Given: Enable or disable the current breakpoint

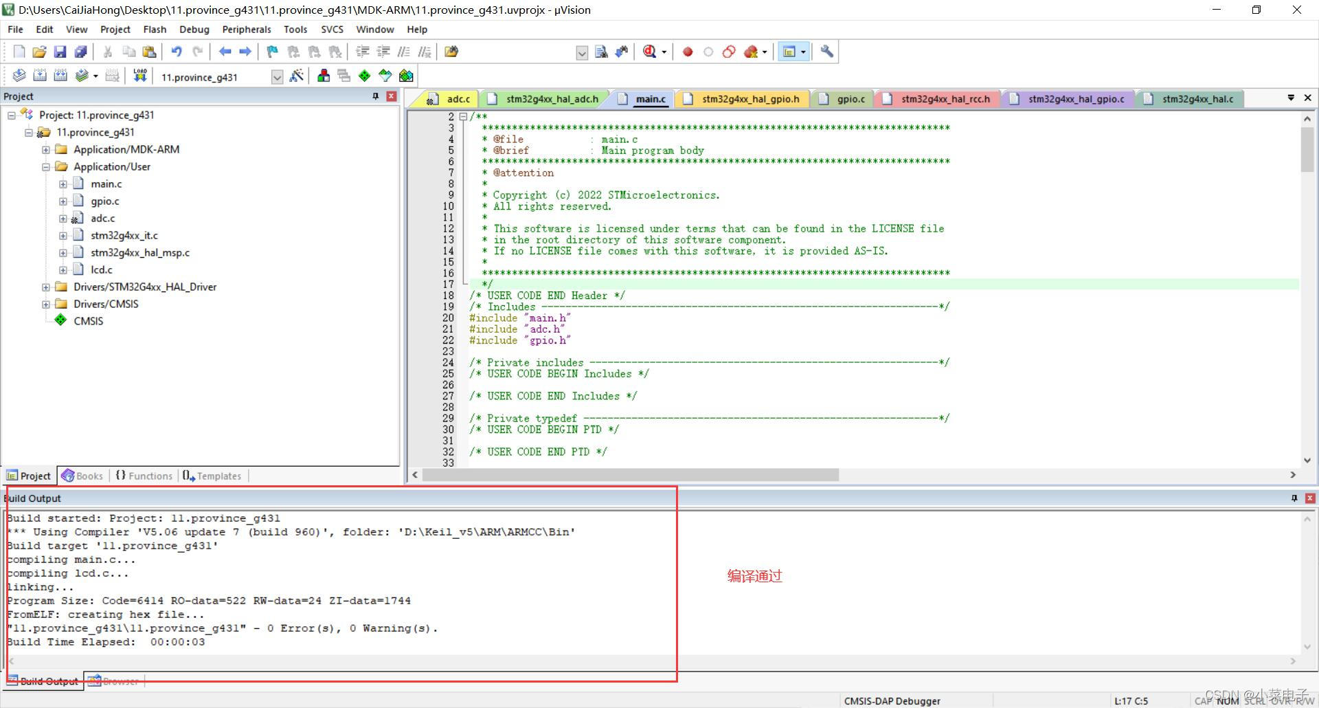Looking at the screenshot, I should click(708, 52).
